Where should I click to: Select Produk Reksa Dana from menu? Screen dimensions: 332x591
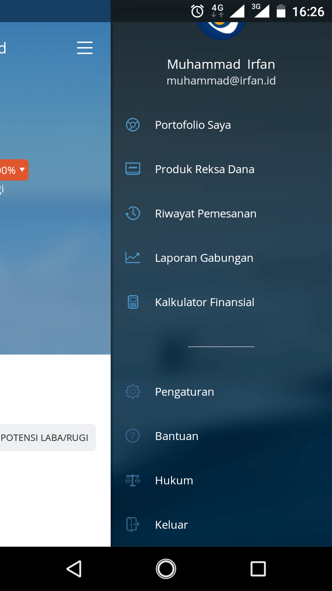[204, 169]
